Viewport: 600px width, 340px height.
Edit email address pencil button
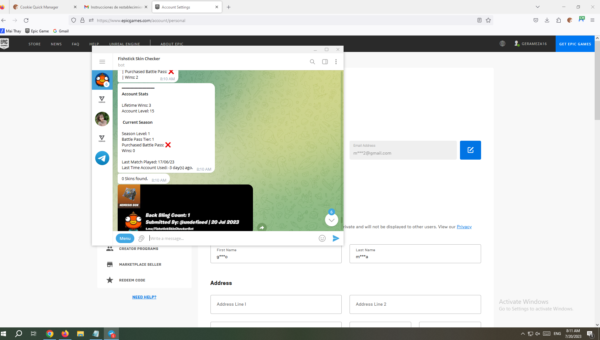(470, 150)
